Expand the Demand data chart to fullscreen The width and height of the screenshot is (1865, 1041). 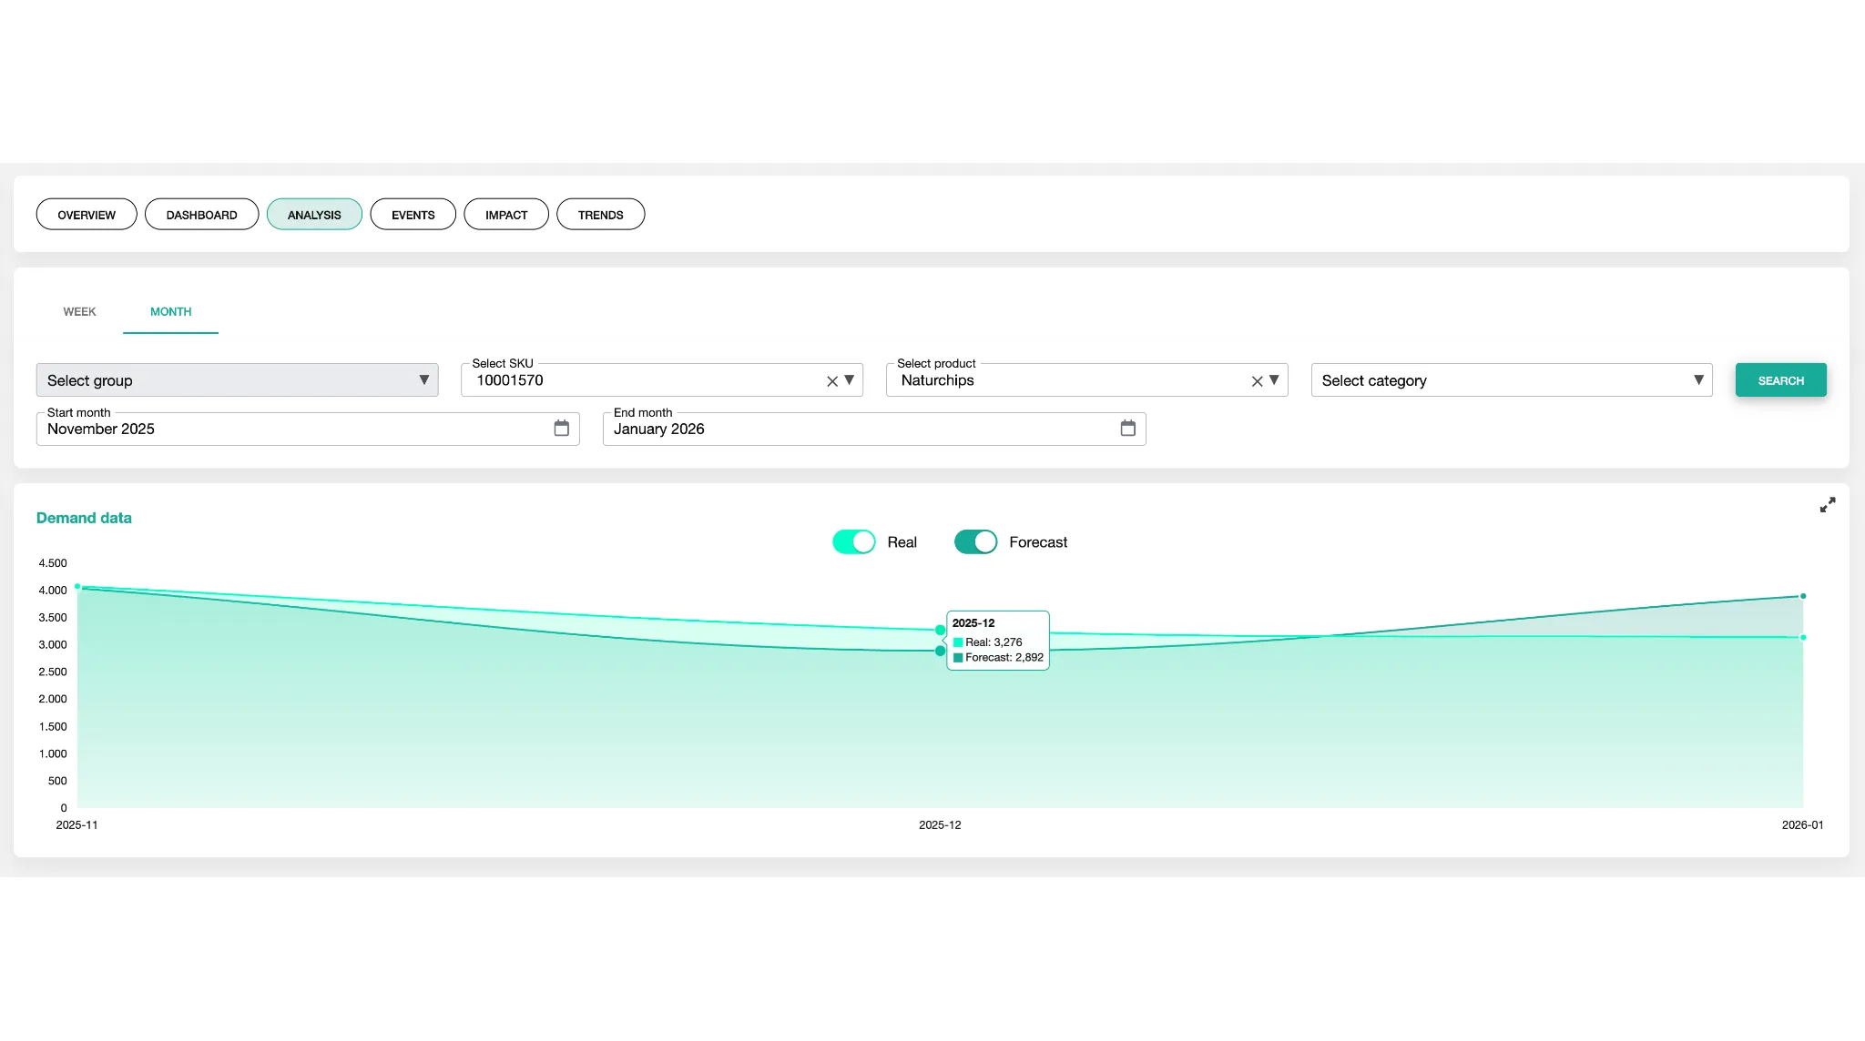pos(1828,504)
